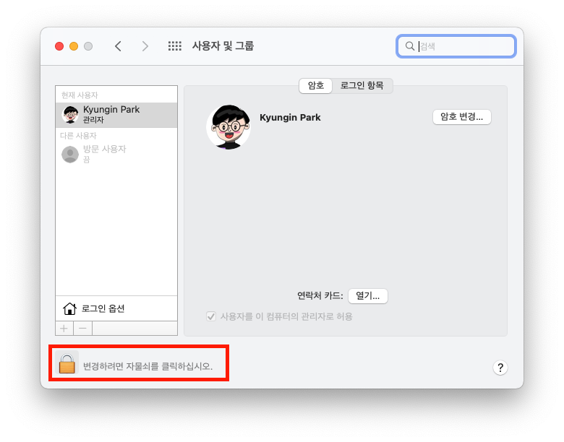The width and height of the screenshot is (564, 442).
Task: Switch to the 암호 tab
Action: tap(315, 85)
